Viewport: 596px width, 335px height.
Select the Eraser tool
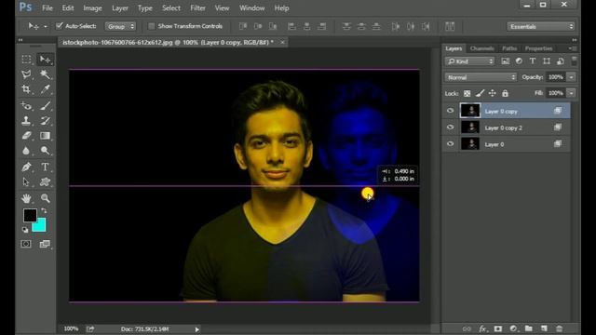(x=26, y=136)
